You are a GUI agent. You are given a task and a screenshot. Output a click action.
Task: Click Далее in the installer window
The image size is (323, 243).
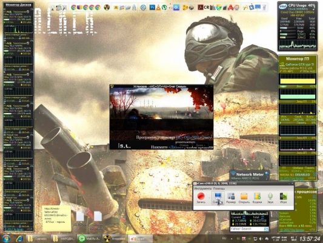pos(200,145)
